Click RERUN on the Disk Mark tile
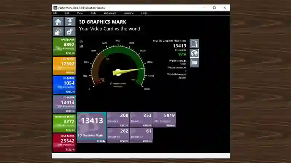291x163 pixels. (70, 150)
